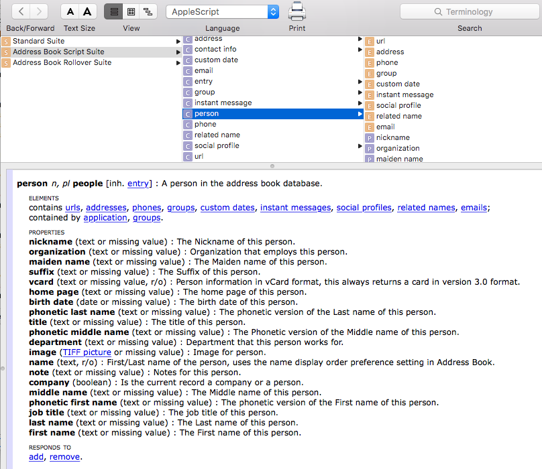Decrease text size with small A

click(70, 11)
